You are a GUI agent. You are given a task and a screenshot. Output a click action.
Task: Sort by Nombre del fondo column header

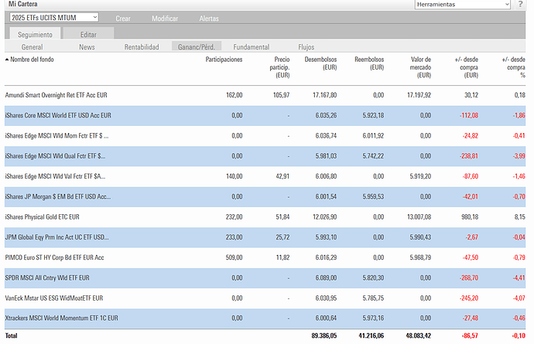pyautogui.click(x=32, y=60)
